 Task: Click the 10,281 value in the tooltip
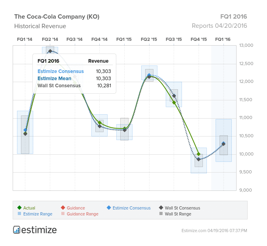click(x=104, y=86)
